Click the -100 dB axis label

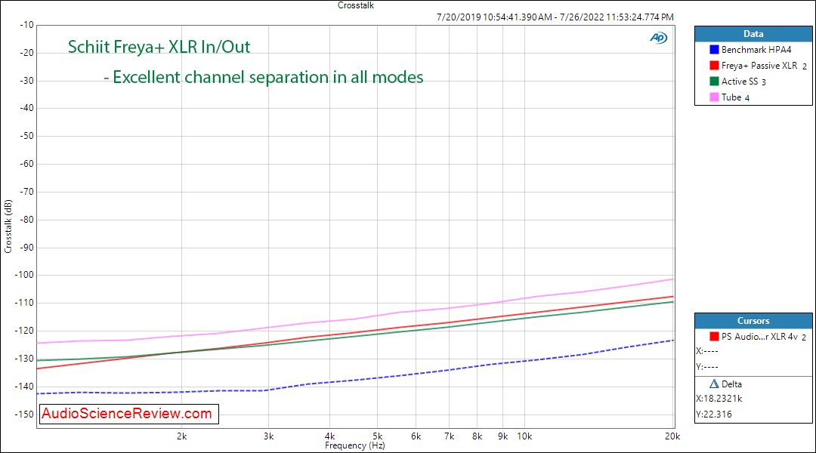24,275
